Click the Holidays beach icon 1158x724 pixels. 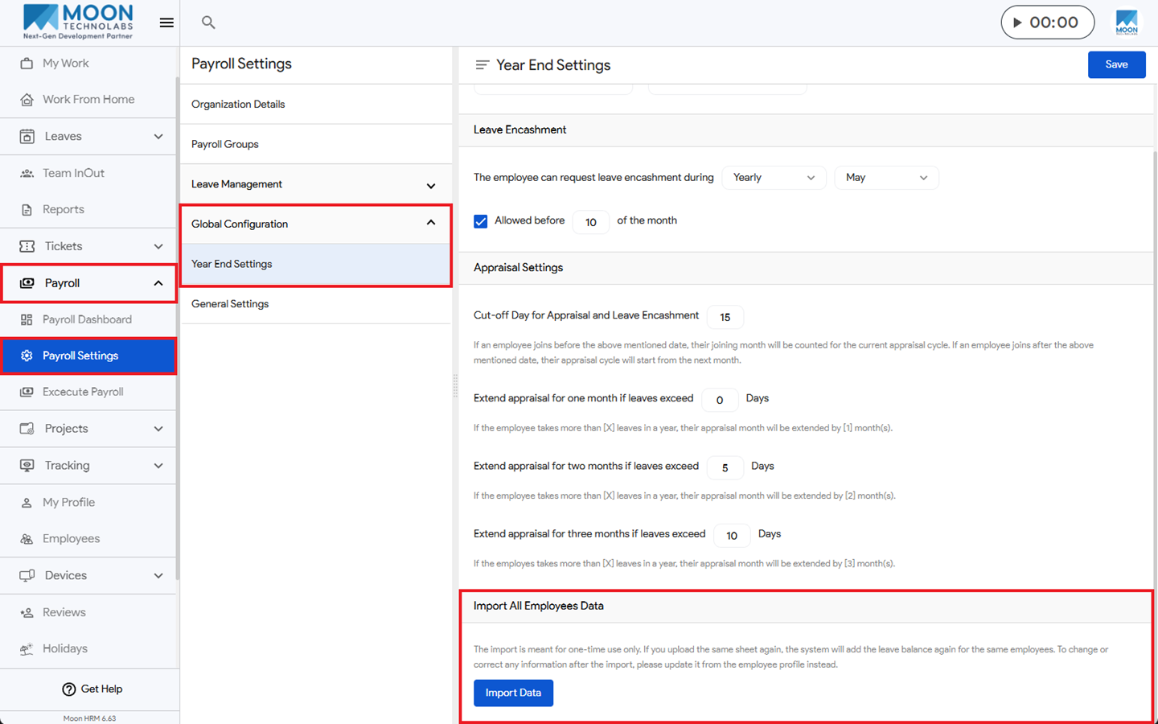(27, 649)
